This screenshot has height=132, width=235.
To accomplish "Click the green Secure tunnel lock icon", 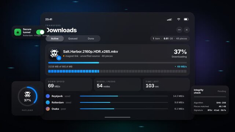I will coord(18,32).
